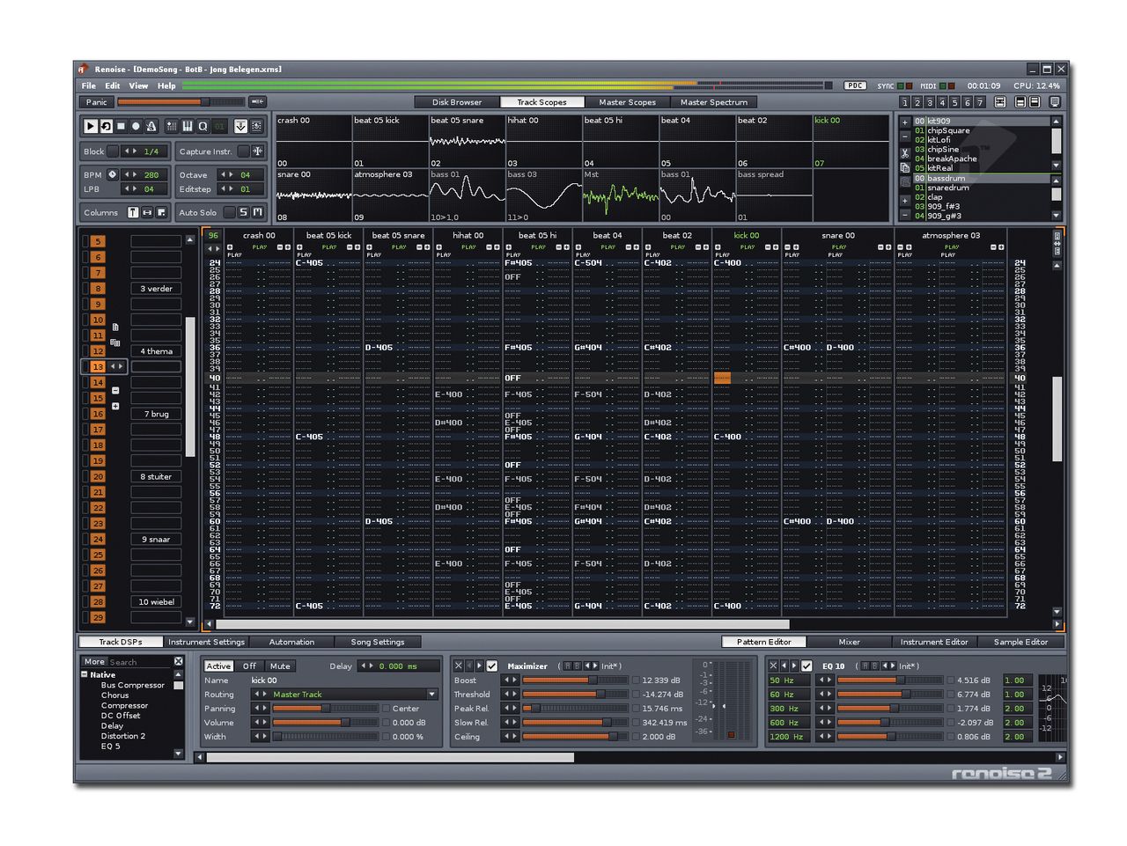Select view preset 7
The image size is (1127, 846).
[x=979, y=102]
